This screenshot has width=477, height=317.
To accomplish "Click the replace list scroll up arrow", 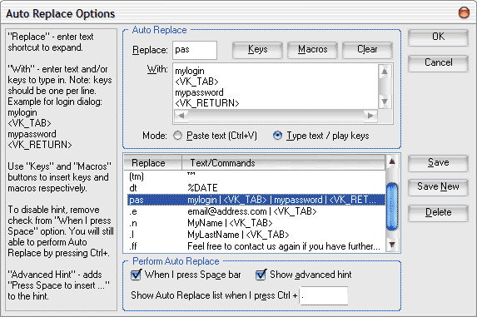I will coord(392,161).
